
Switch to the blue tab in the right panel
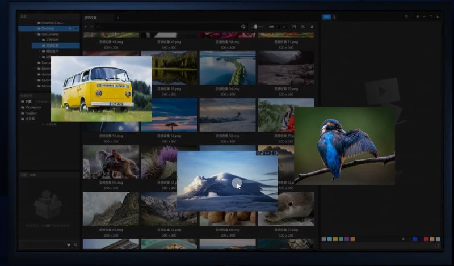[327, 17]
